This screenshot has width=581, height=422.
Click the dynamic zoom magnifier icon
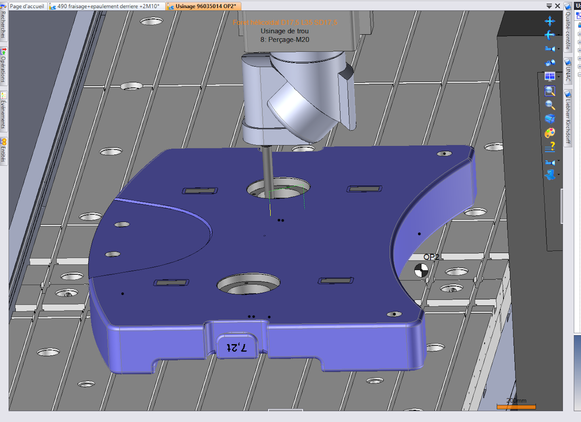[x=550, y=105]
